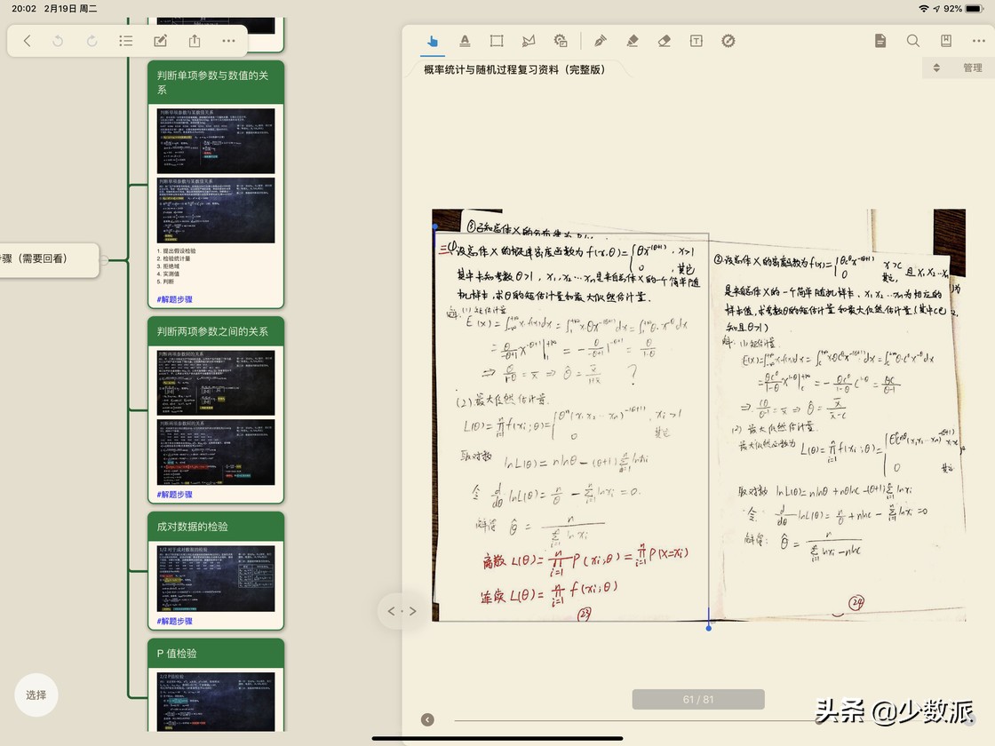995x746 pixels.
Task: Go back with the left chevron icon
Action: [27, 41]
